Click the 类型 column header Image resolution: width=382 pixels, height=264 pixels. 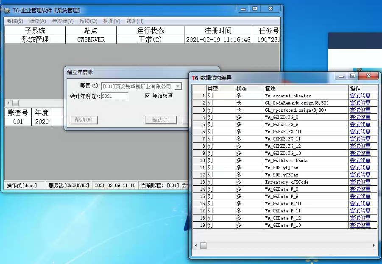click(x=221, y=88)
